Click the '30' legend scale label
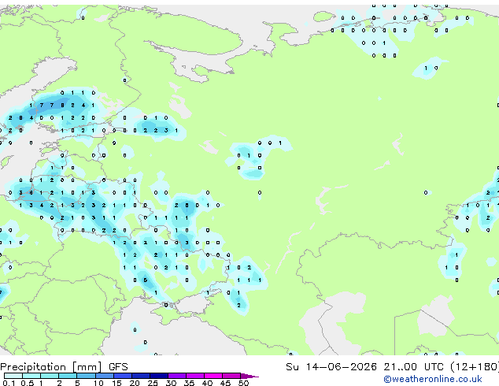499x386 pixels. [171, 383]
